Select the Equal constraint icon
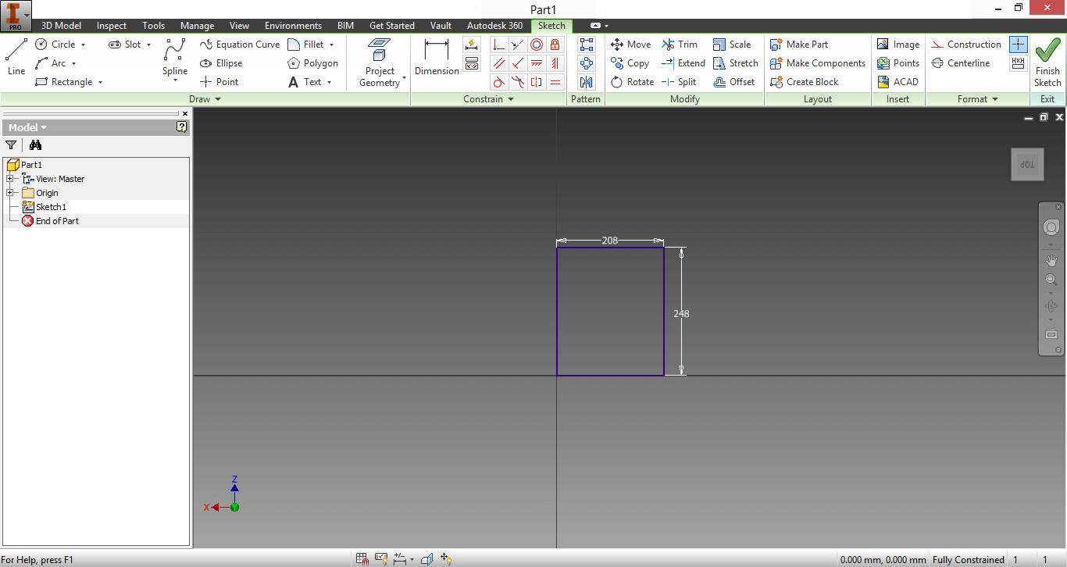The image size is (1067, 567). [555, 82]
